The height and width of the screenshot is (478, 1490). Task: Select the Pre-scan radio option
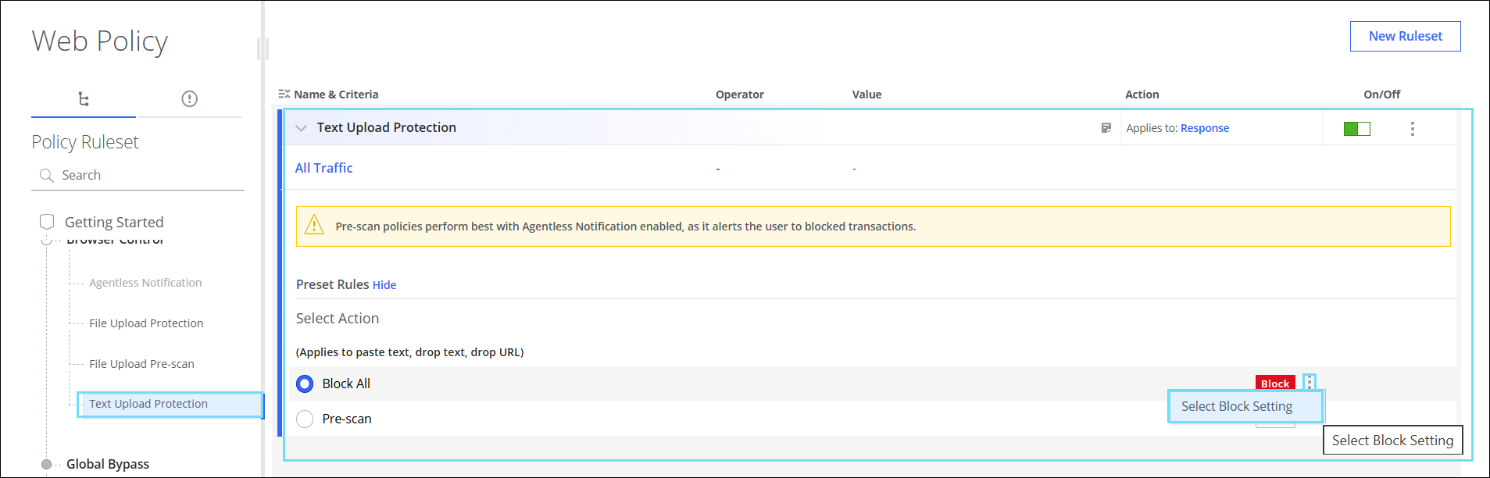coord(305,419)
